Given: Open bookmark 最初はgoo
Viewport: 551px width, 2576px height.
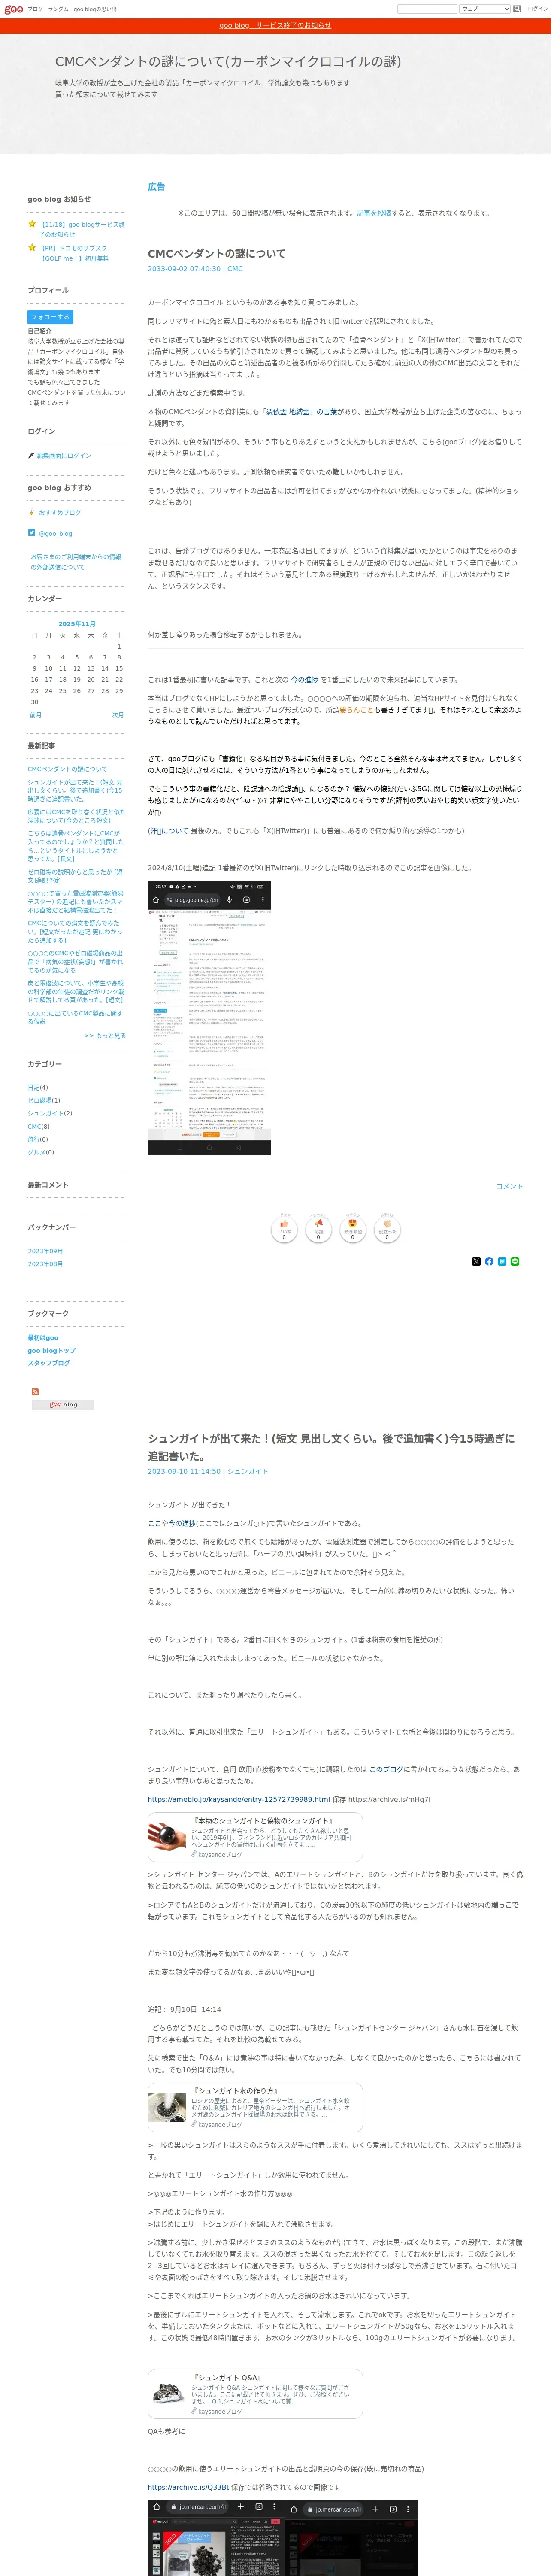Looking at the screenshot, I should (x=43, y=1337).
